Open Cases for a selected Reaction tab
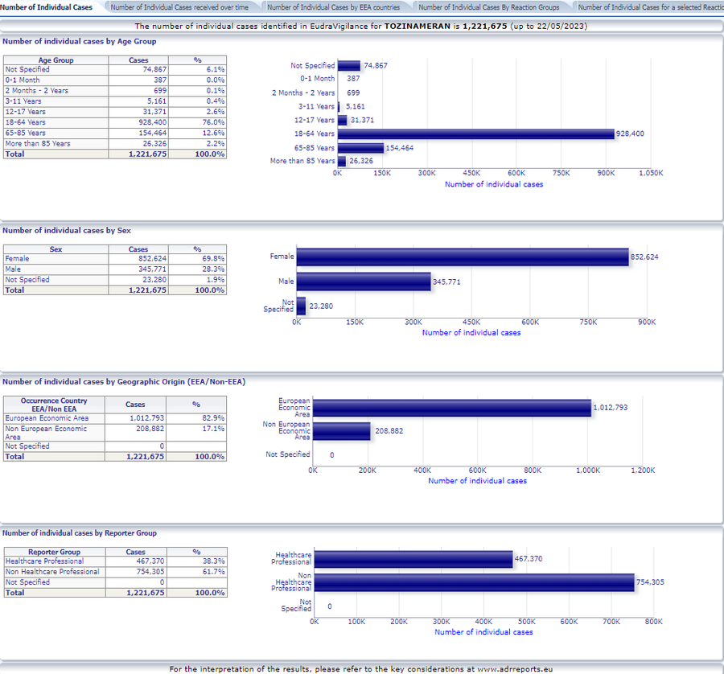This screenshot has width=724, height=674. [x=650, y=7]
